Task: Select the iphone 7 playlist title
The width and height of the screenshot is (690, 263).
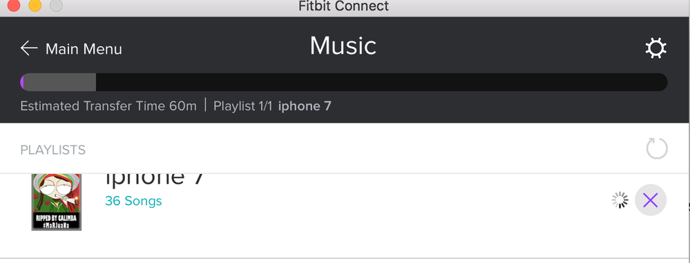Action: [x=155, y=179]
